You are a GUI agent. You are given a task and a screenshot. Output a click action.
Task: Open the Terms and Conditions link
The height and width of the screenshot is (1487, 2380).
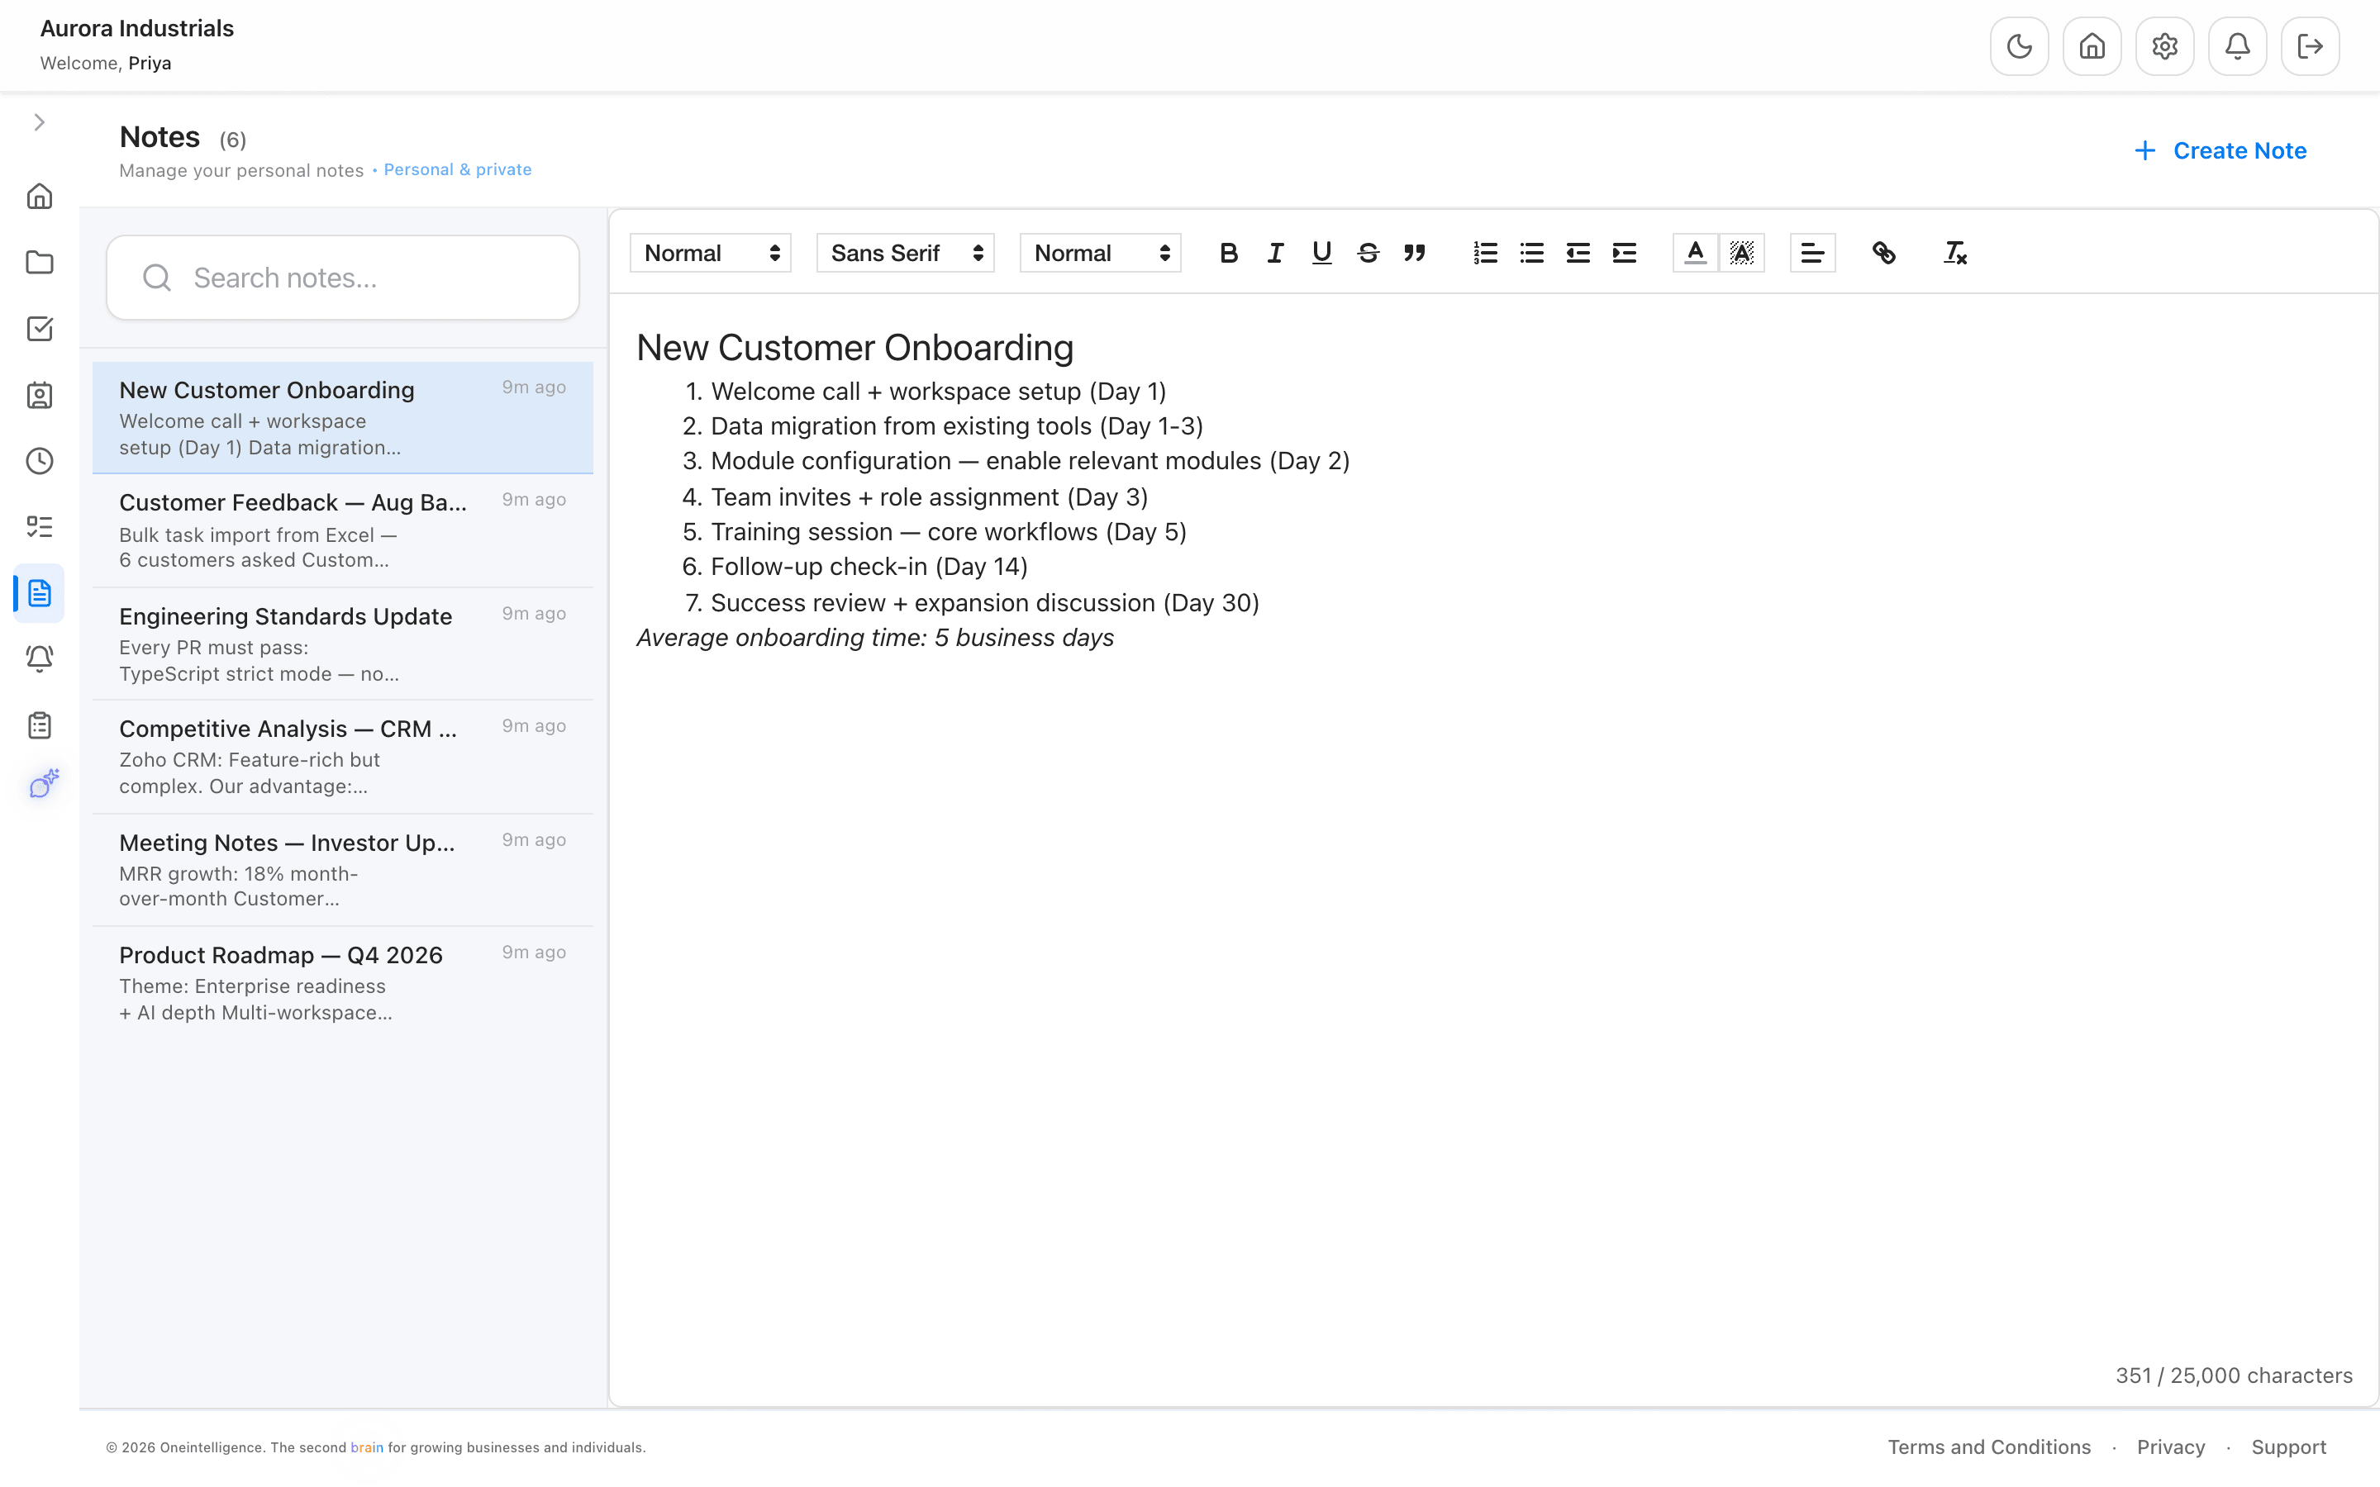pyautogui.click(x=1988, y=1447)
